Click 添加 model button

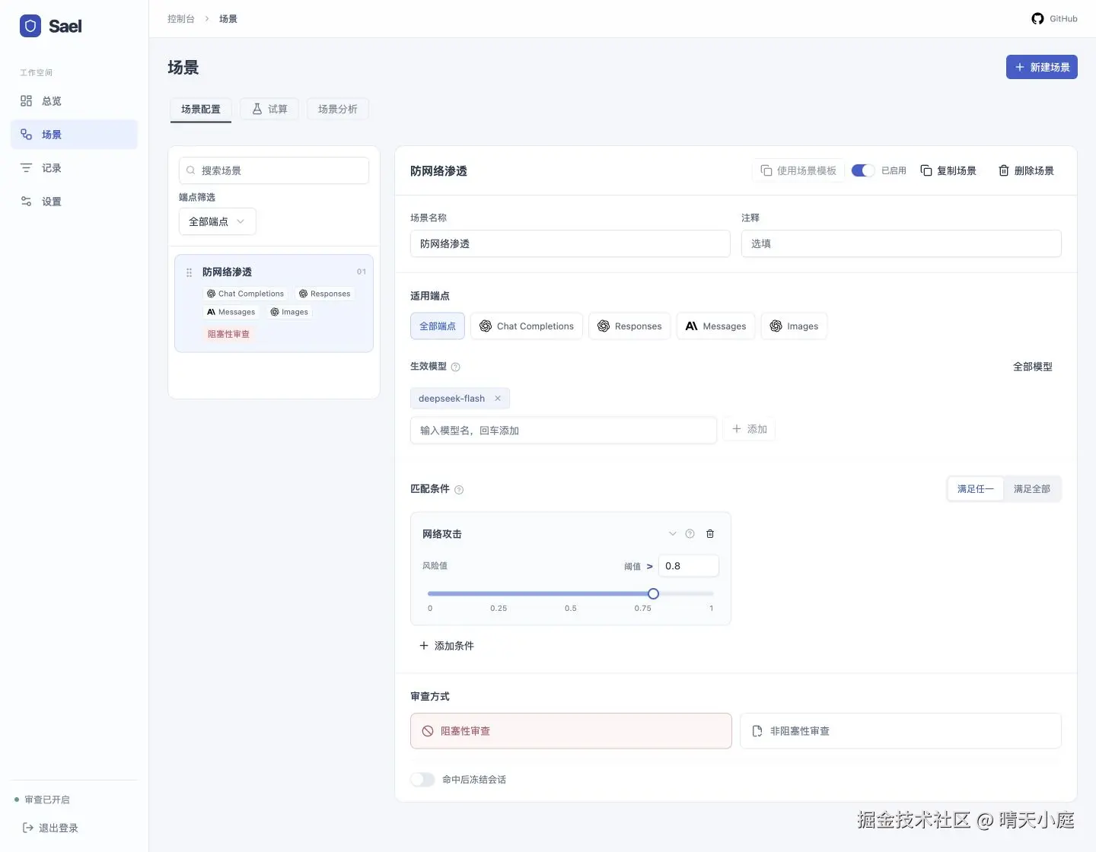point(749,429)
